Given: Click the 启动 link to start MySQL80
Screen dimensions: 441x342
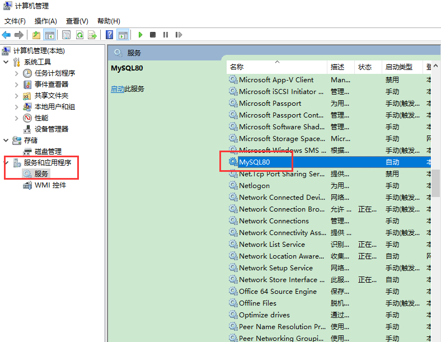Looking at the screenshot, I should pyautogui.click(x=118, y=89).
